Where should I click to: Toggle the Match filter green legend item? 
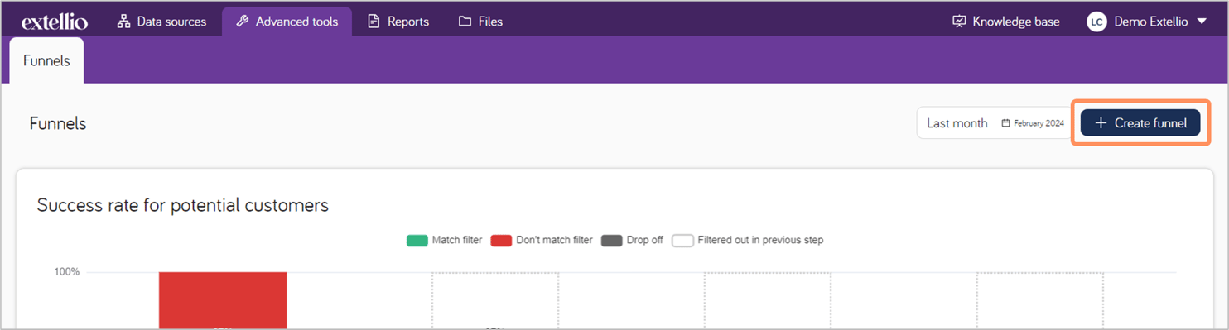tap(444, 241)
